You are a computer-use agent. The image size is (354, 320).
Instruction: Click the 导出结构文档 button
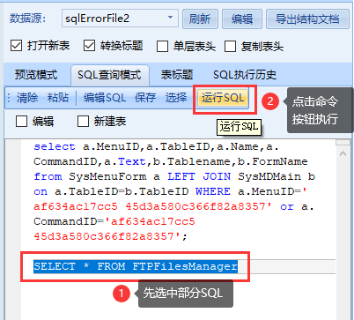(x=307, y=19)
